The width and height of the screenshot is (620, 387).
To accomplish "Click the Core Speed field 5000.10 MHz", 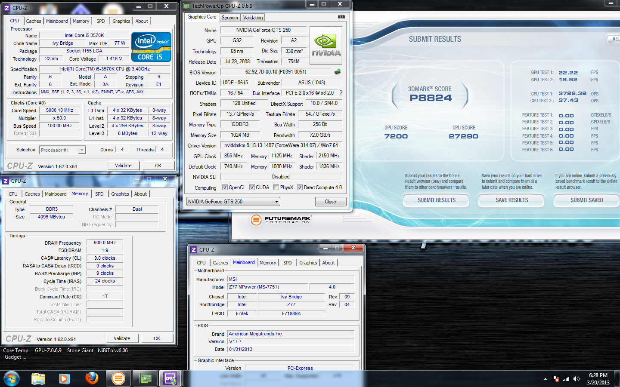I will click(60, 111).
